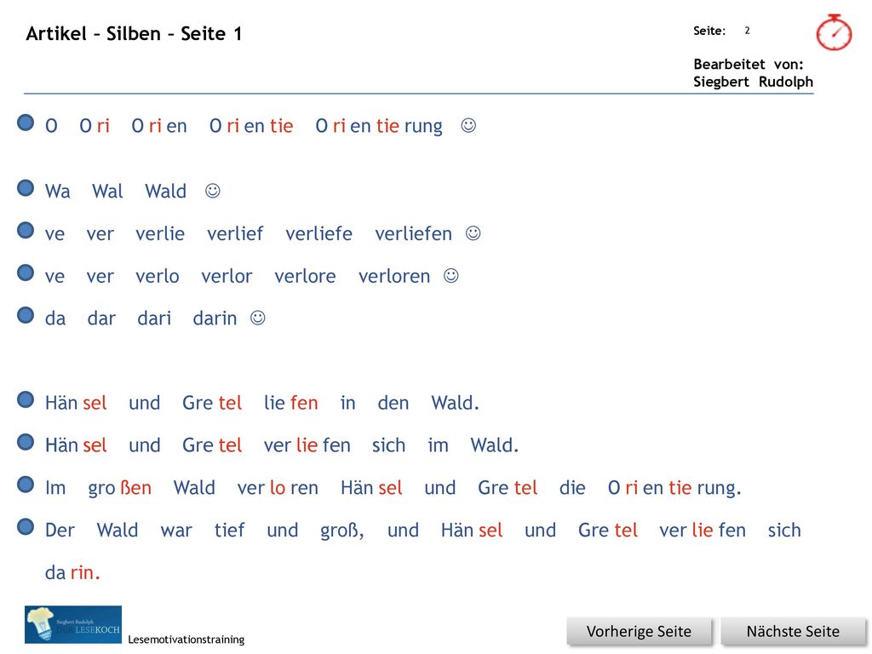872x654 pixels.
Task: Click the red stopwatch timer icon
Action: (834, 33)
